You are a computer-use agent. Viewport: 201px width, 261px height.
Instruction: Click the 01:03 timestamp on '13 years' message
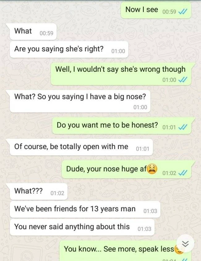pos(150,211)
